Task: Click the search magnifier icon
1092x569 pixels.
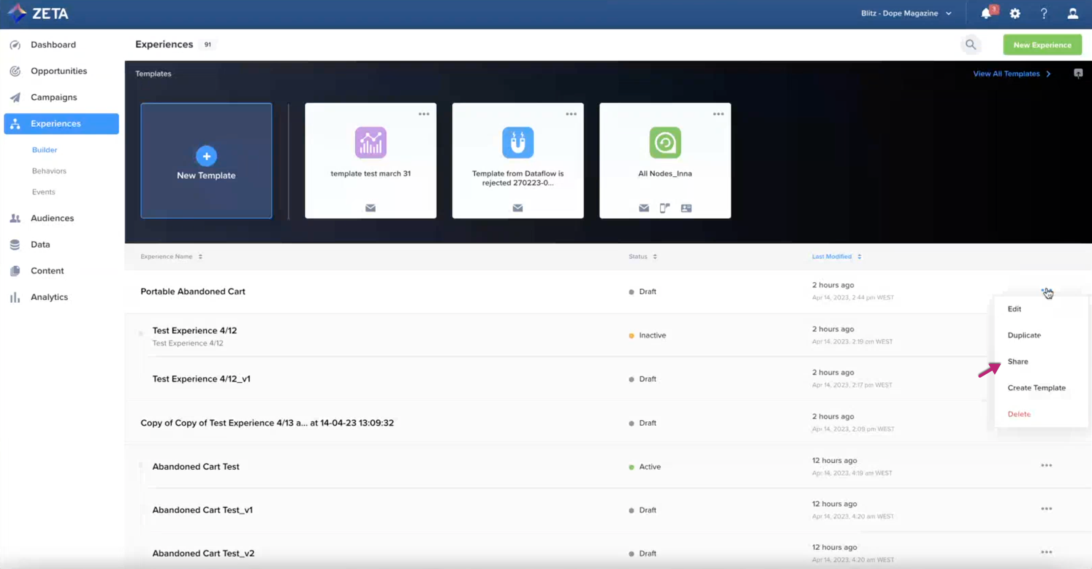Action: (970, 44)
